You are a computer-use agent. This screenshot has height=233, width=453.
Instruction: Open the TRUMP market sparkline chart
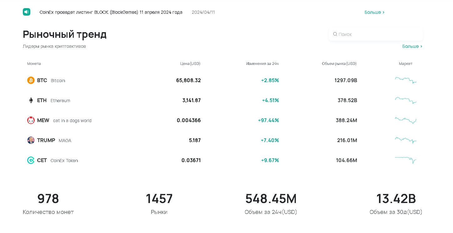coord(406,140)
